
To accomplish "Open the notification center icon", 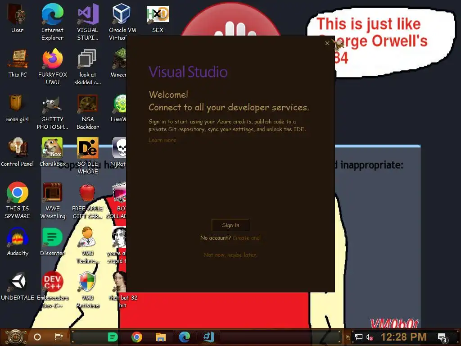I will [442, 338].
